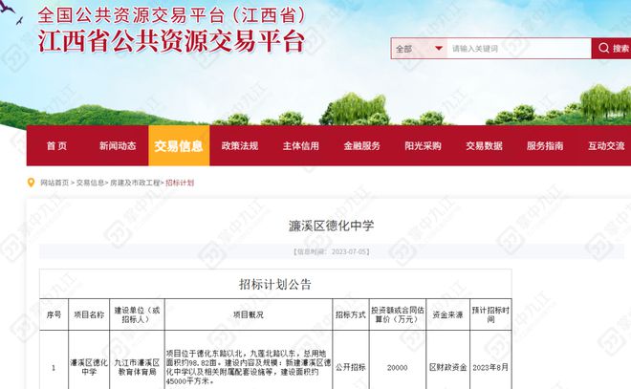
Task: Click the 投资额或合同估算价 column header
Action: point(398,314)
